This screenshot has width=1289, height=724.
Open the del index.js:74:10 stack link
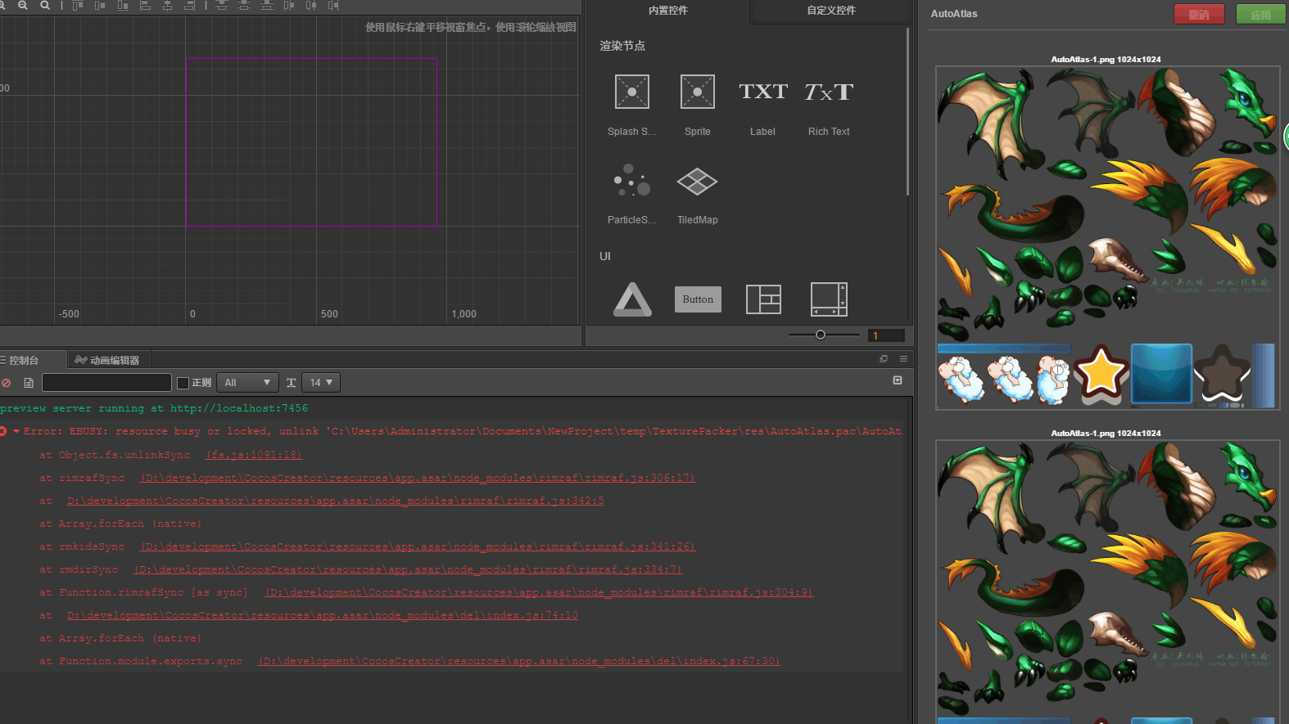pyautogui.click(x=323, y=615)
